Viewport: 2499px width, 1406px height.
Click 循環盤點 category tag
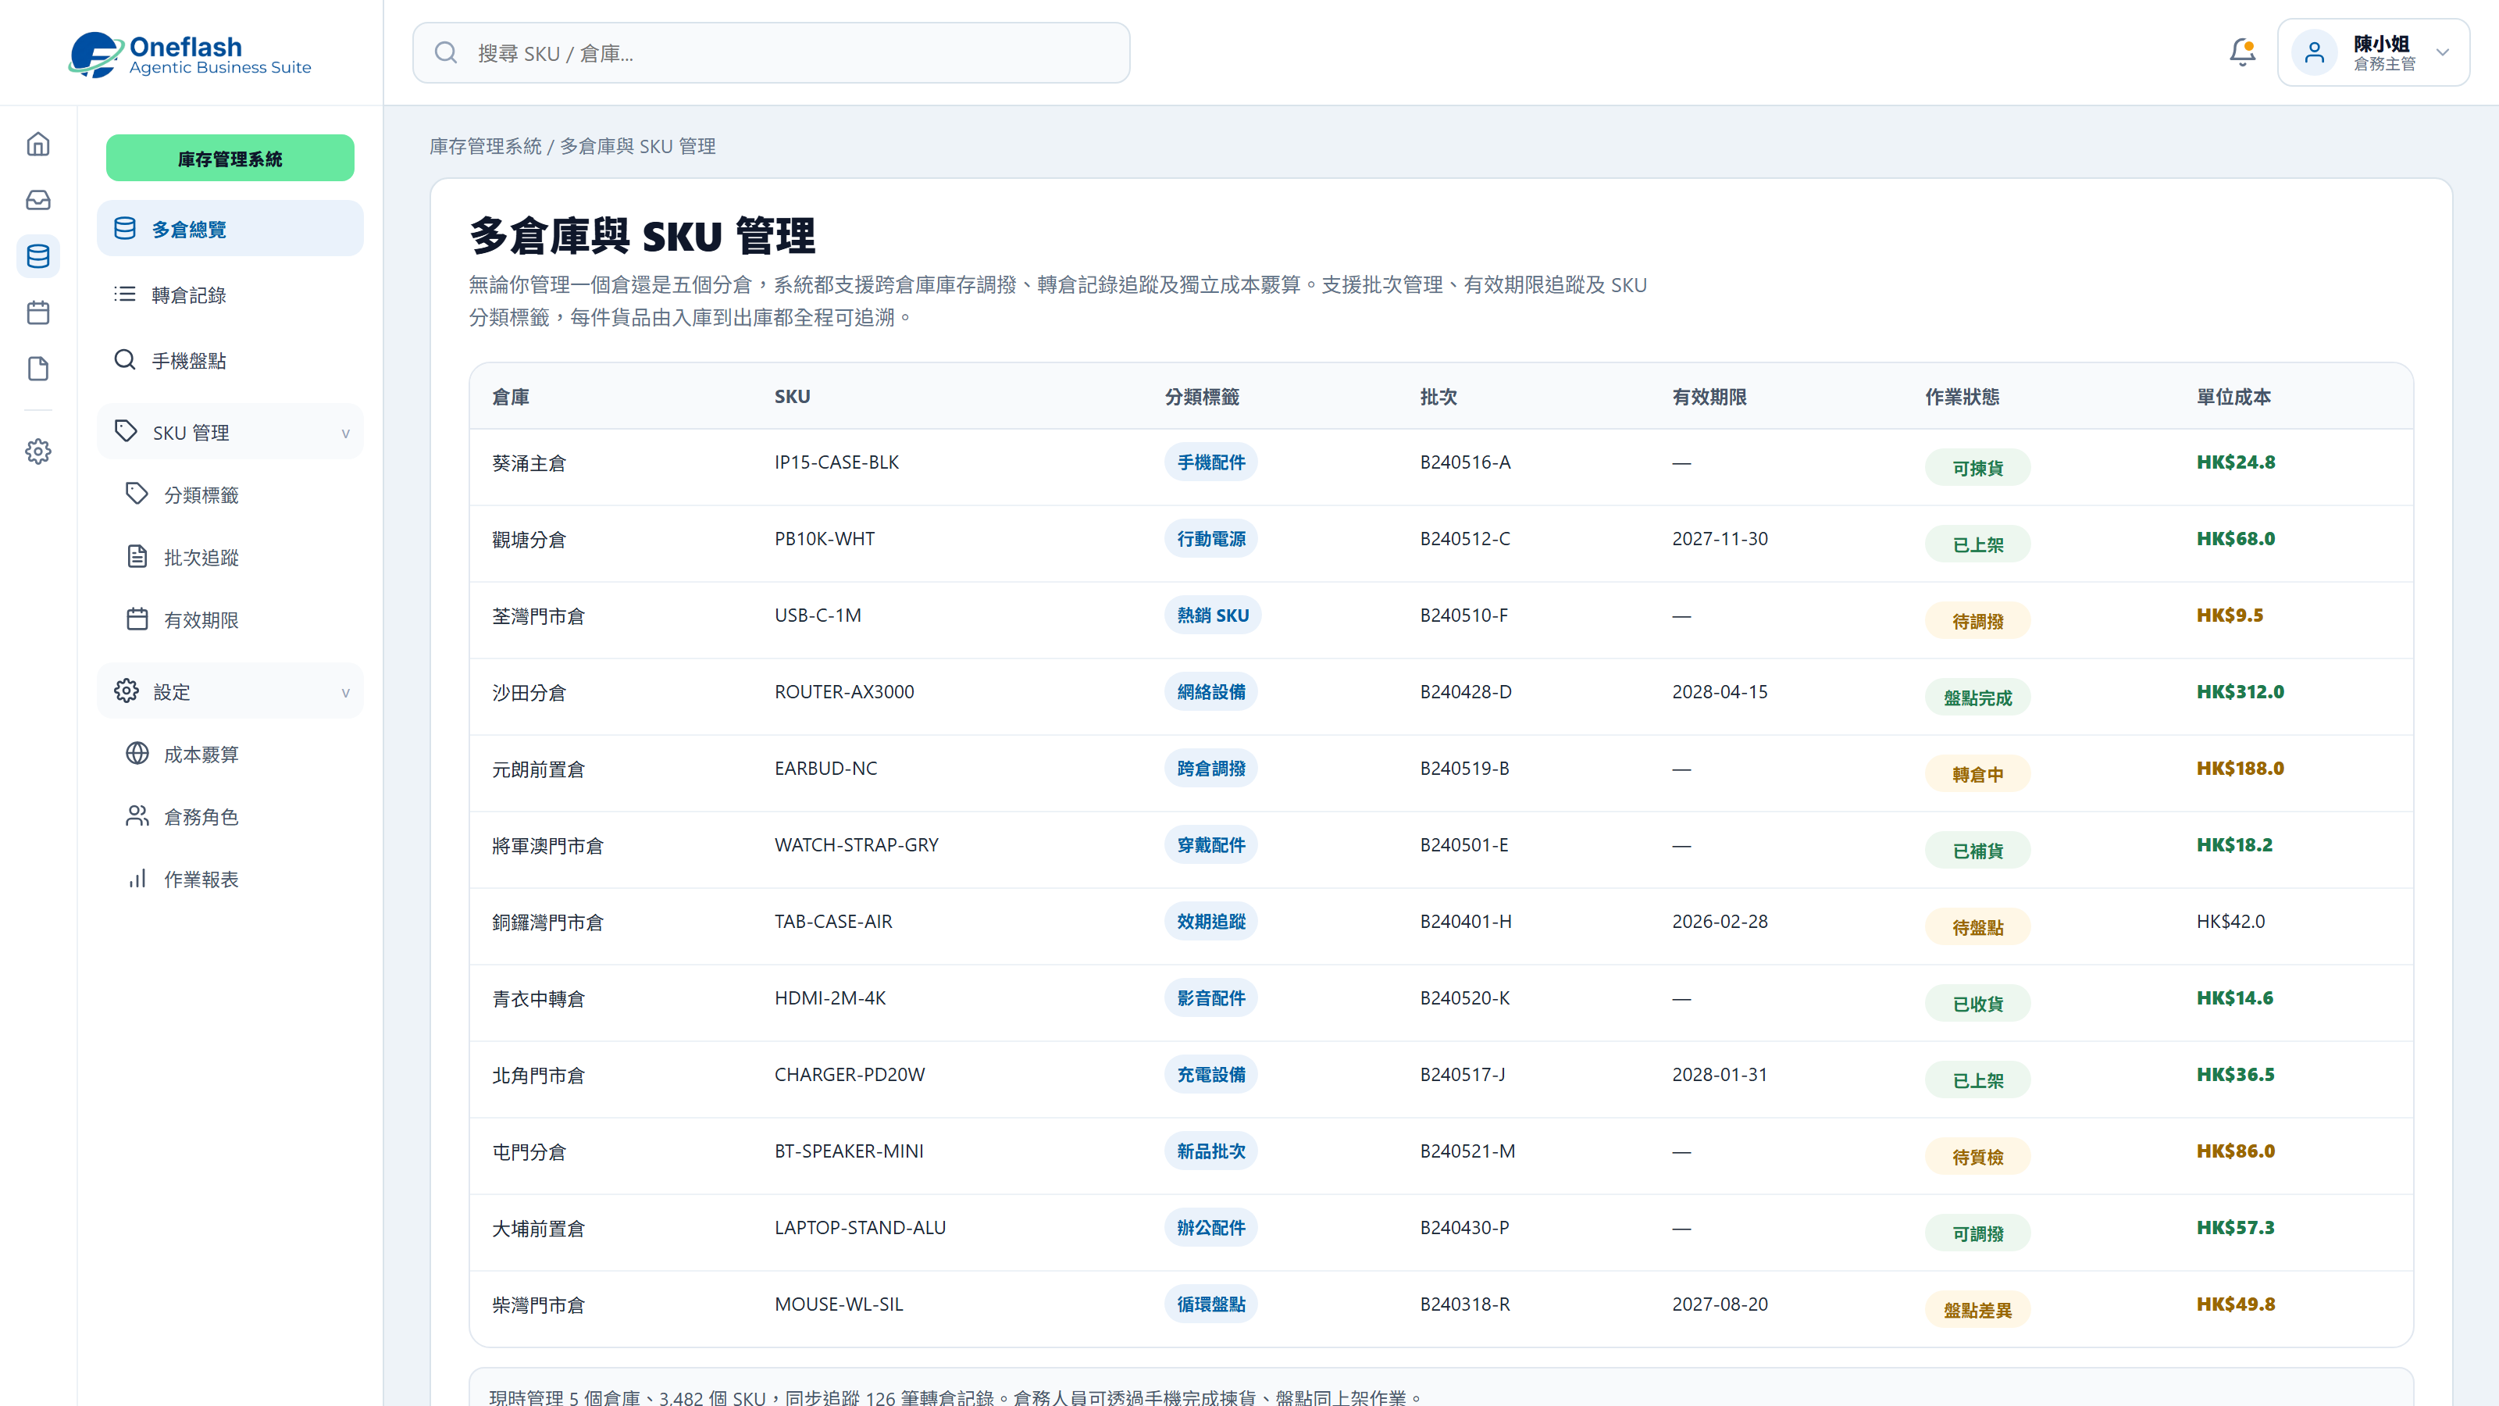(x=1210, y=1304)
